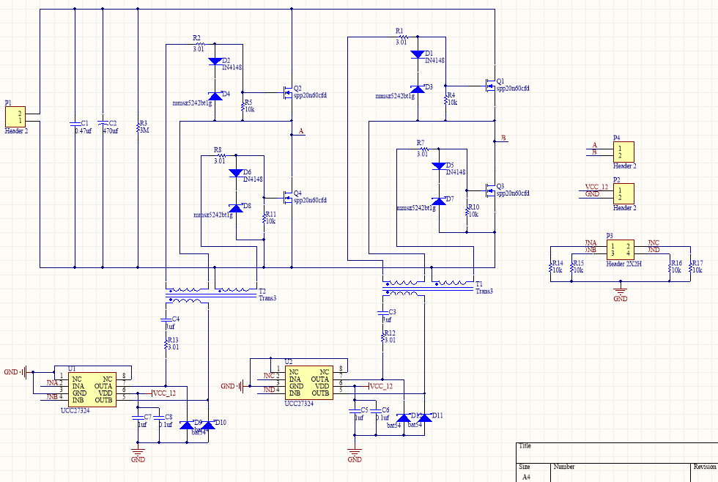The width and height of the screenshot is (718, 482).
Task: Select Schottky diode D10 symbol
Action: pyautogui.click(x=208, y=426)
